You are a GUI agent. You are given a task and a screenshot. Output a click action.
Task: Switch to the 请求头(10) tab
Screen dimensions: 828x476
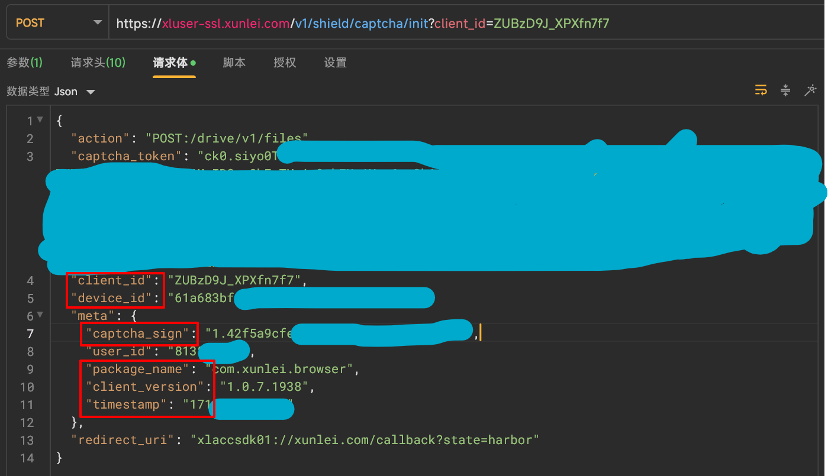98,63
